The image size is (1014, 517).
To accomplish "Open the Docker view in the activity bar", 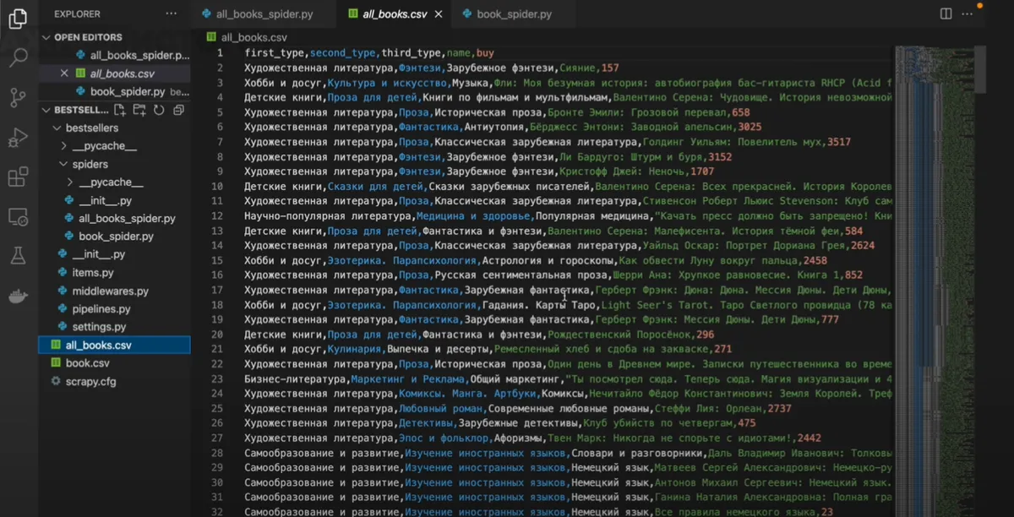I will 18,296.
